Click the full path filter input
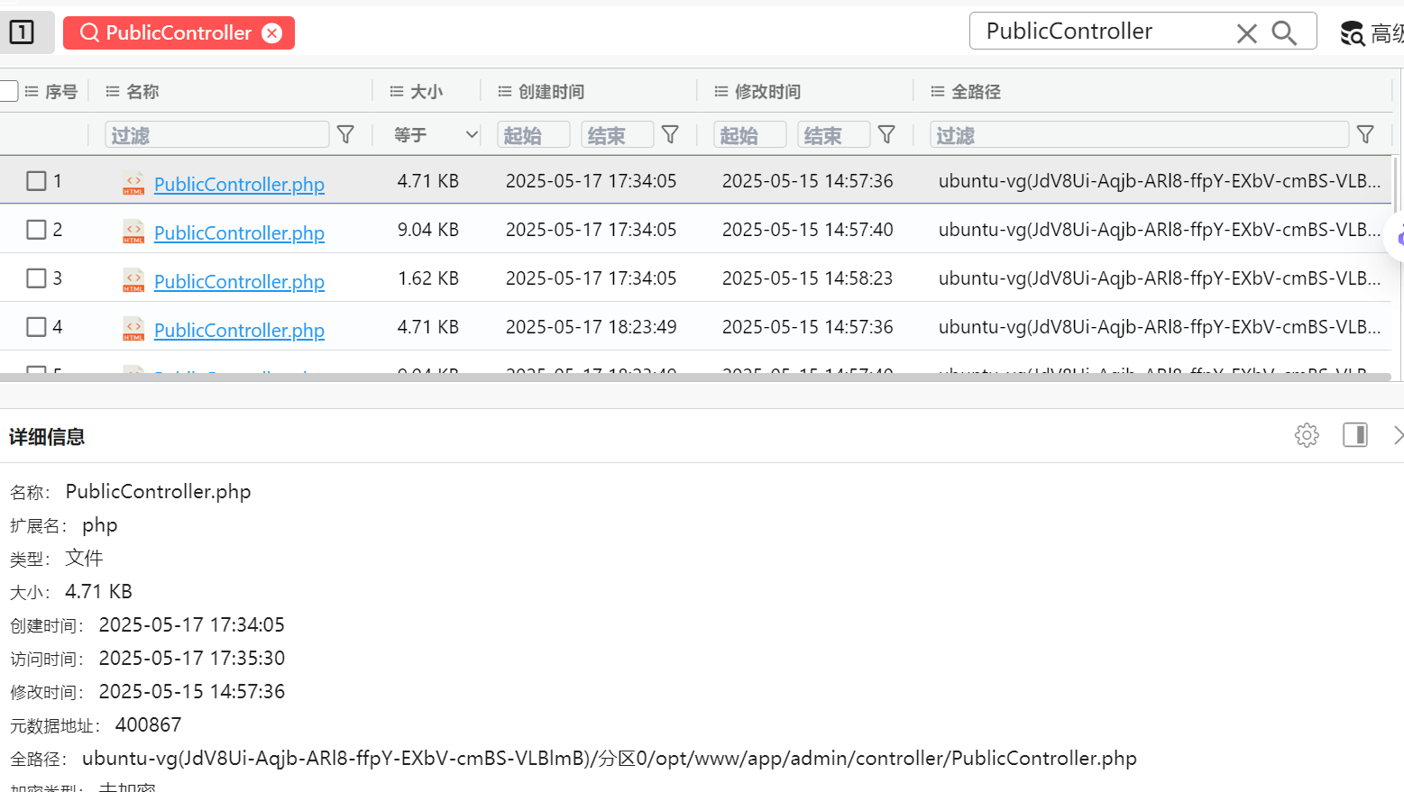Viewport: 1404px width, 792px height. (1139, 134)
